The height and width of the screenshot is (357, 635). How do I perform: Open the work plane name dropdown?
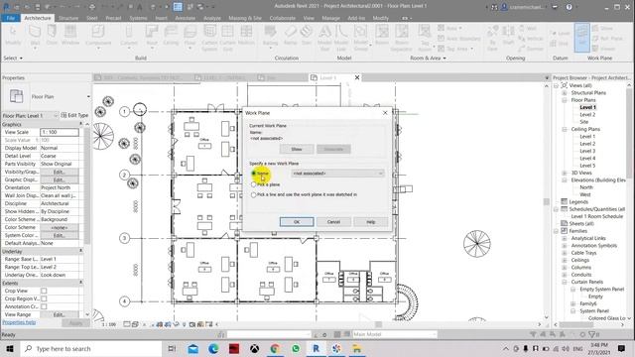click(x=337, y=174)
